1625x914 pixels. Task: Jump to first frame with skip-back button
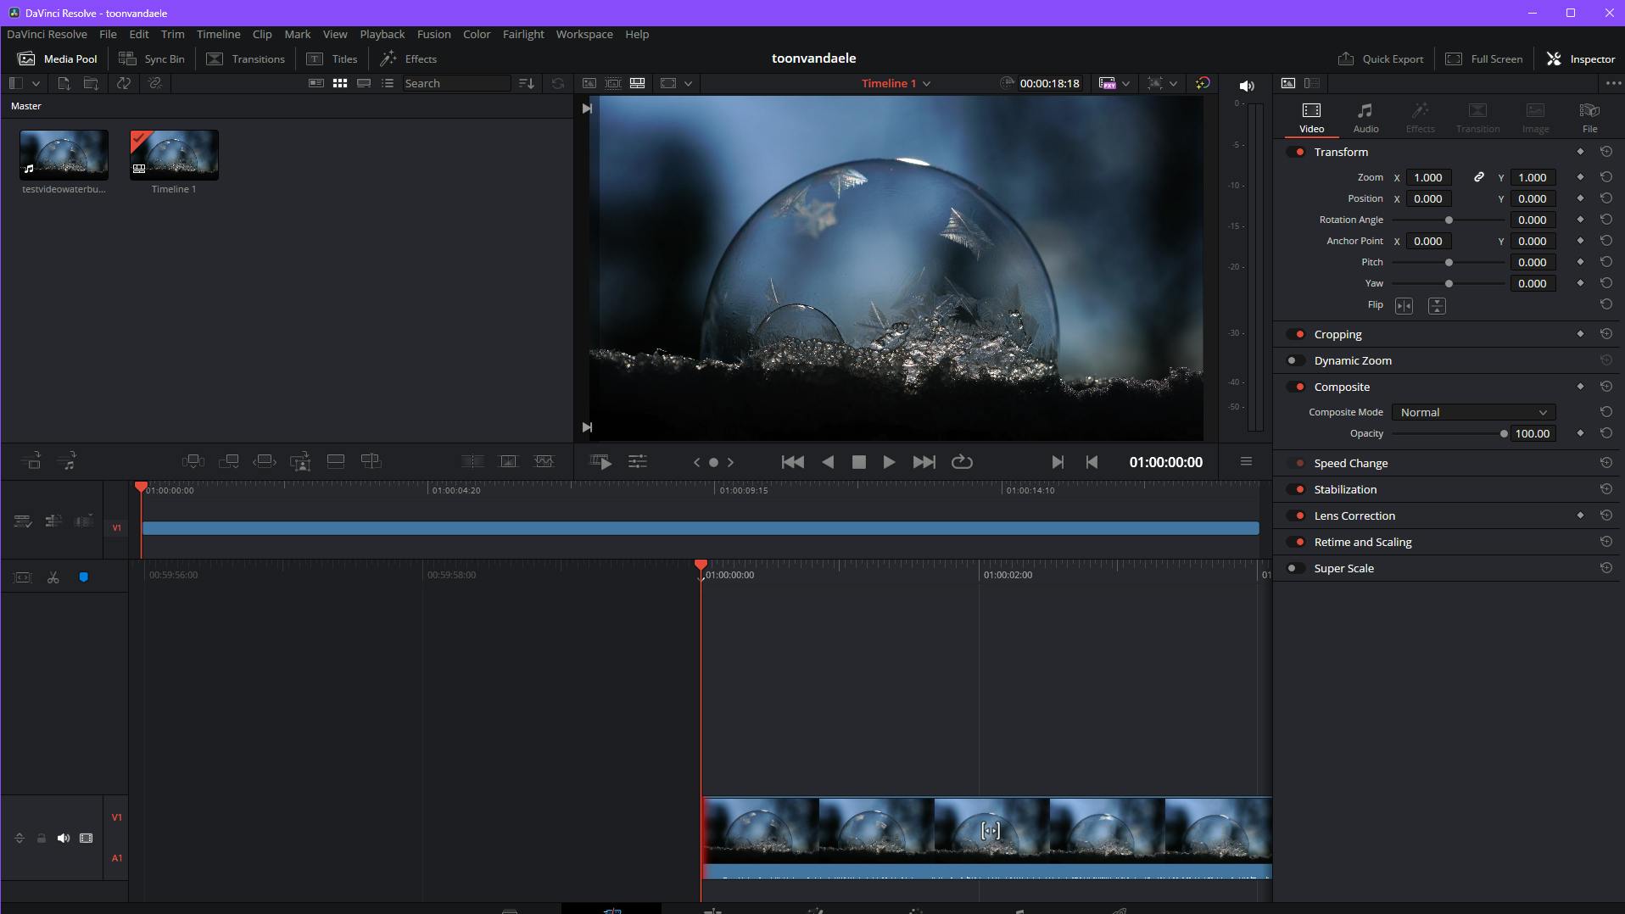coord(792,462)
